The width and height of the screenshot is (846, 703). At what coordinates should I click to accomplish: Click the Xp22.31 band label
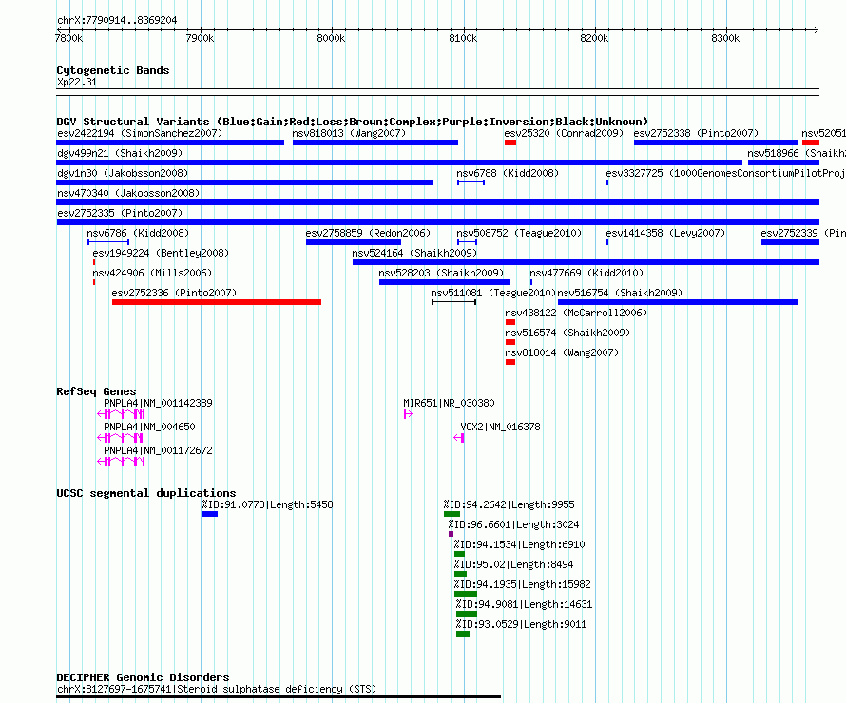(x=77, y=82)
